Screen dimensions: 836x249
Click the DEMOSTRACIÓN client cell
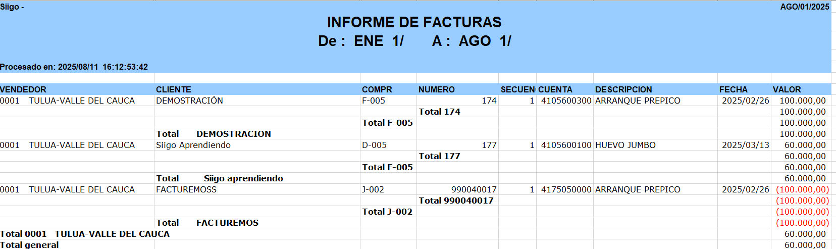[189, 101]
